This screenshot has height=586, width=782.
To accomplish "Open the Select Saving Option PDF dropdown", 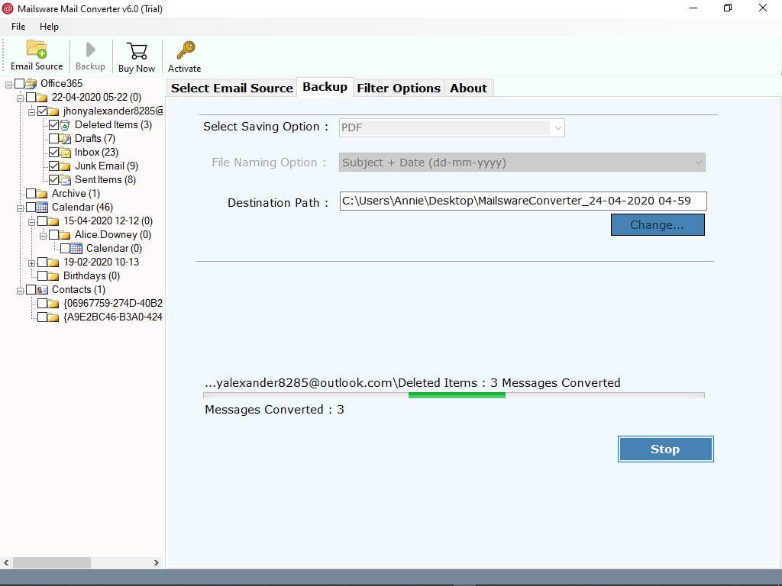I will 452,128.
